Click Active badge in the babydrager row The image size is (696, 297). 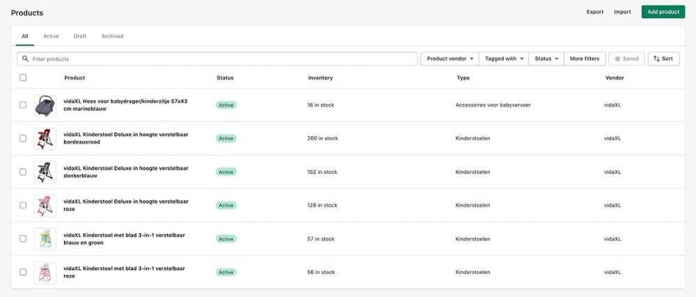coord(226,105)
